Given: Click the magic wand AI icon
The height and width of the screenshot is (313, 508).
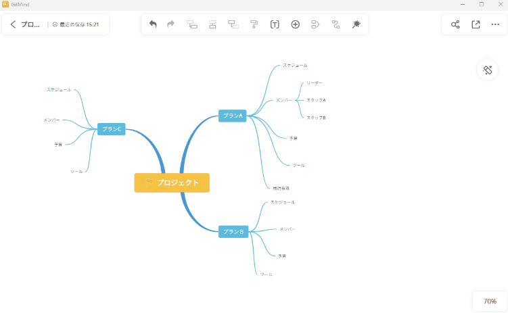Looking at the screenshot, I should tap(356, 24).
